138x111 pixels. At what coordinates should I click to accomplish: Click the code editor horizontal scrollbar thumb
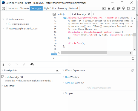click(x=84, y=53)
